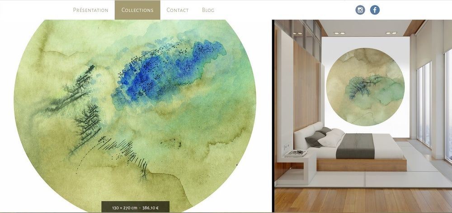Click the black divider between the two images

[273, 116]
